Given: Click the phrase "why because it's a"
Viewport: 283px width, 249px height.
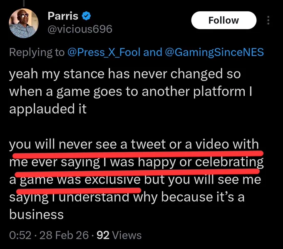Looking at the screenshot, I should pyautogui.click(x=189, y=197).
